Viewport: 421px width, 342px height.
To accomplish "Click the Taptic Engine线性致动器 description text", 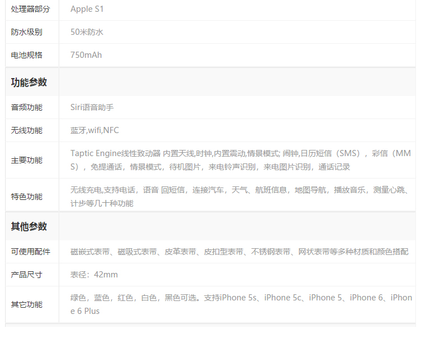I will [241, 160].
